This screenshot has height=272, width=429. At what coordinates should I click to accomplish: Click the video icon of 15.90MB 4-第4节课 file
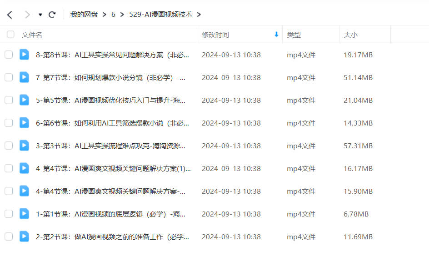pos(24,191)
